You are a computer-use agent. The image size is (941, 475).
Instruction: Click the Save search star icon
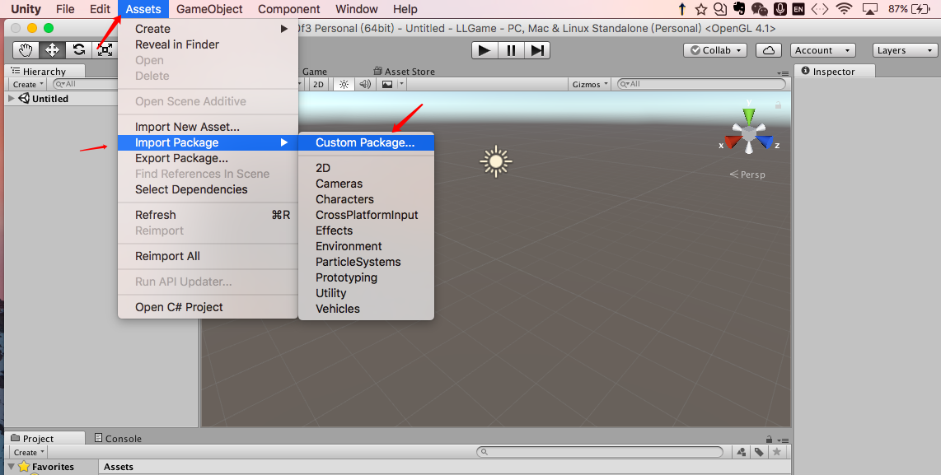[x=777, y=452]
